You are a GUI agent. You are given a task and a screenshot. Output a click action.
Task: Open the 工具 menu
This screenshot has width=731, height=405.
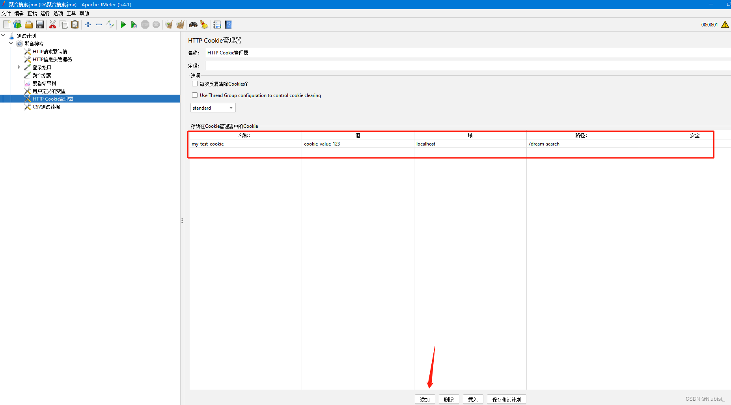click(x=71, y=13)
